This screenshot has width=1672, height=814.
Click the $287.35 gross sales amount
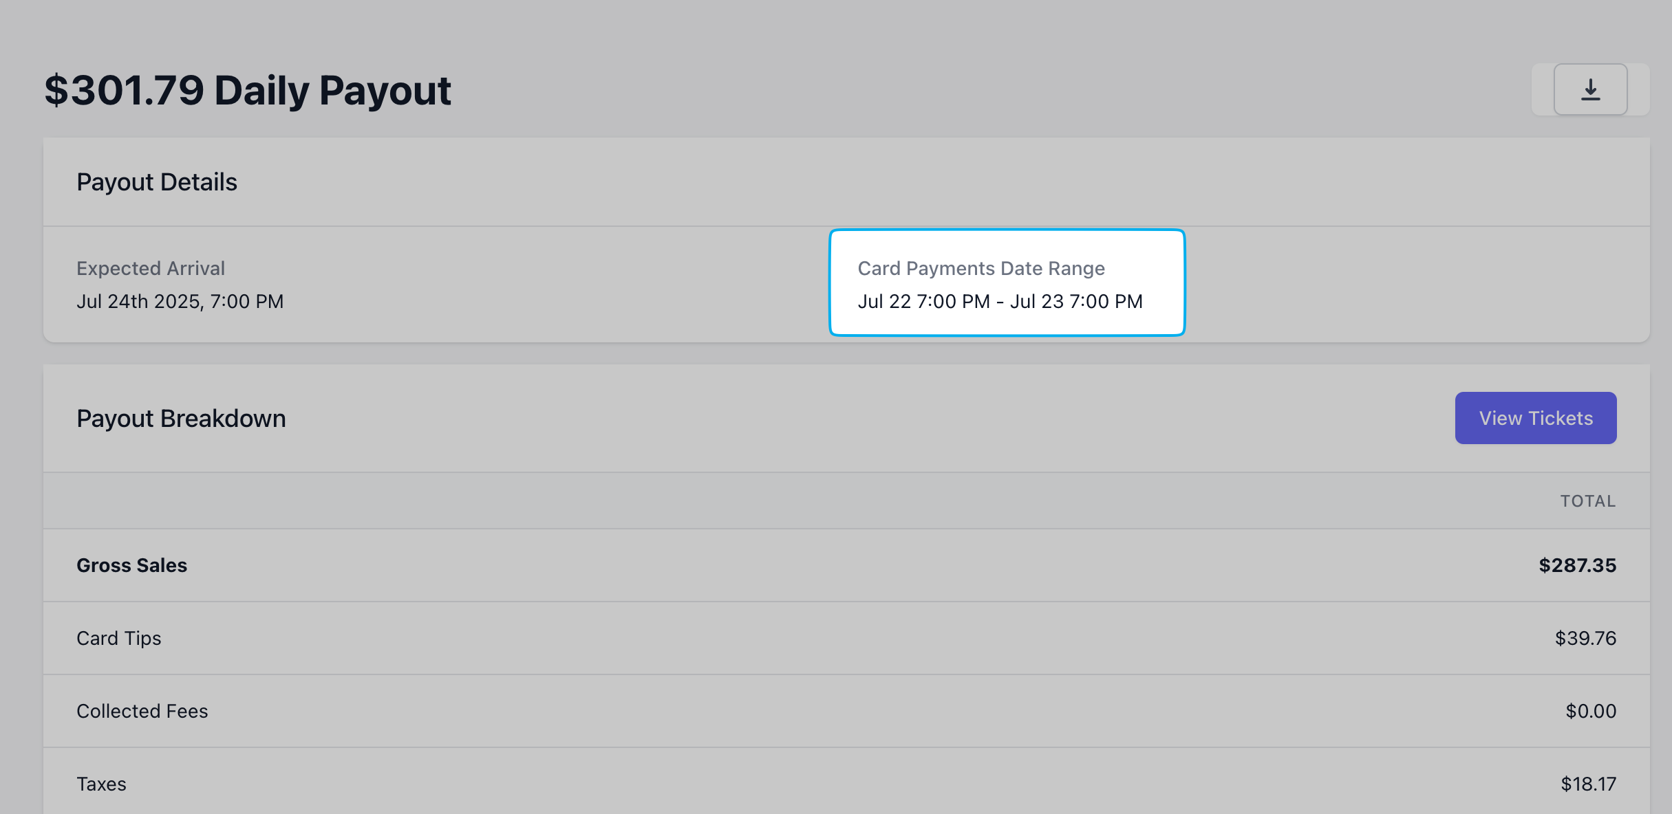pos(1577,565)
